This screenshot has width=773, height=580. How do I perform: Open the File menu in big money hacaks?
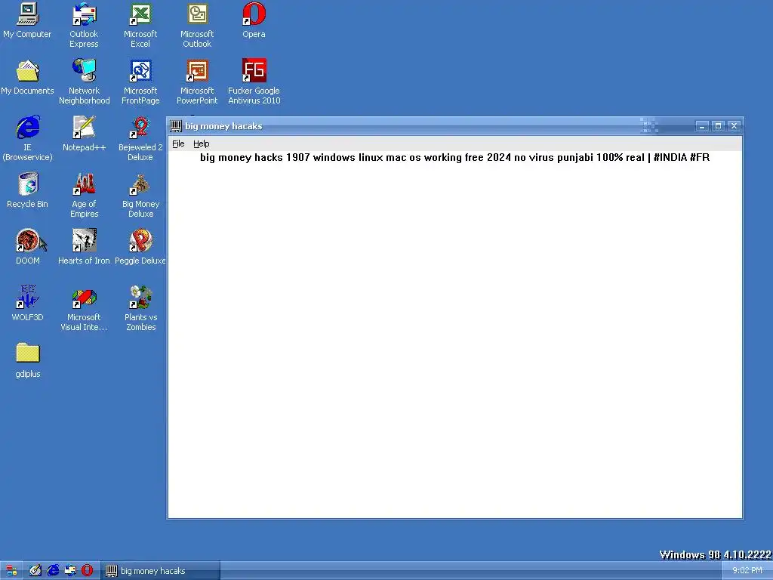point(178,143)
